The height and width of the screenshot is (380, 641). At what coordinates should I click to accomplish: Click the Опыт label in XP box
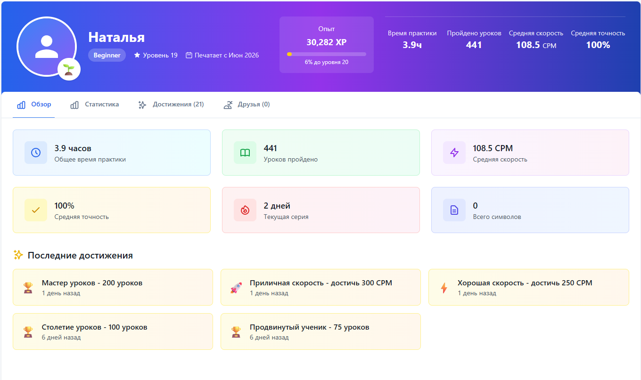tap(327, 29)
